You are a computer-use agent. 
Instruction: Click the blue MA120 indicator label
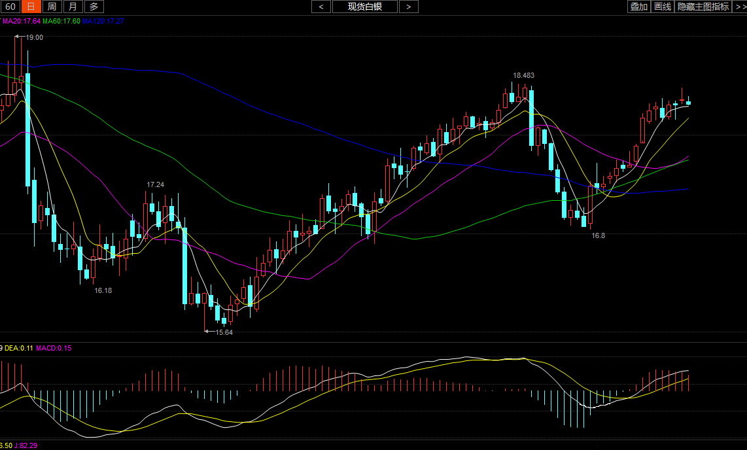(x=103, y=21)
